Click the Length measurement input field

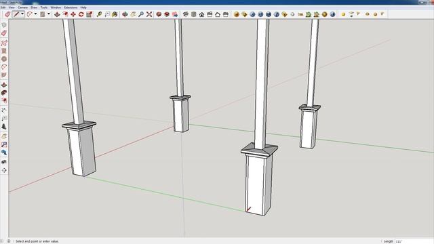[414, 241]
